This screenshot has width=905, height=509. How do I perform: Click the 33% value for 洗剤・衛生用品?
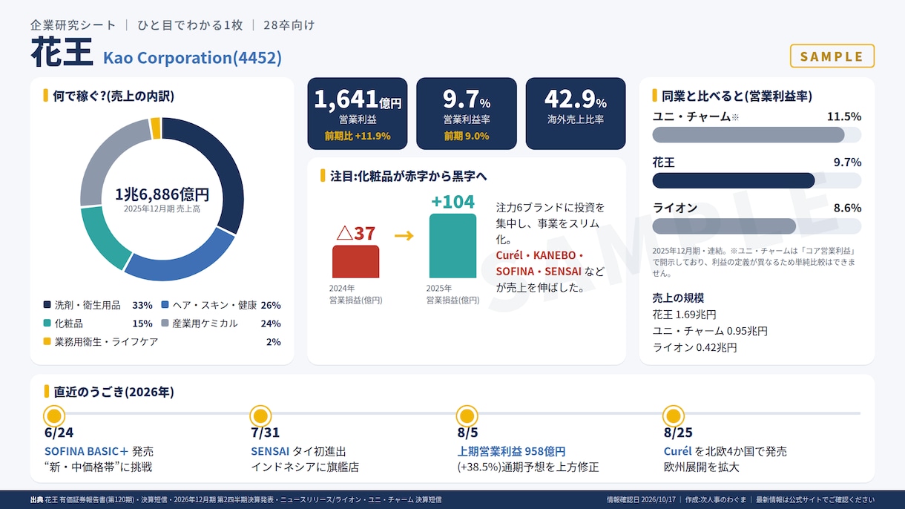(x=142, y=305)
